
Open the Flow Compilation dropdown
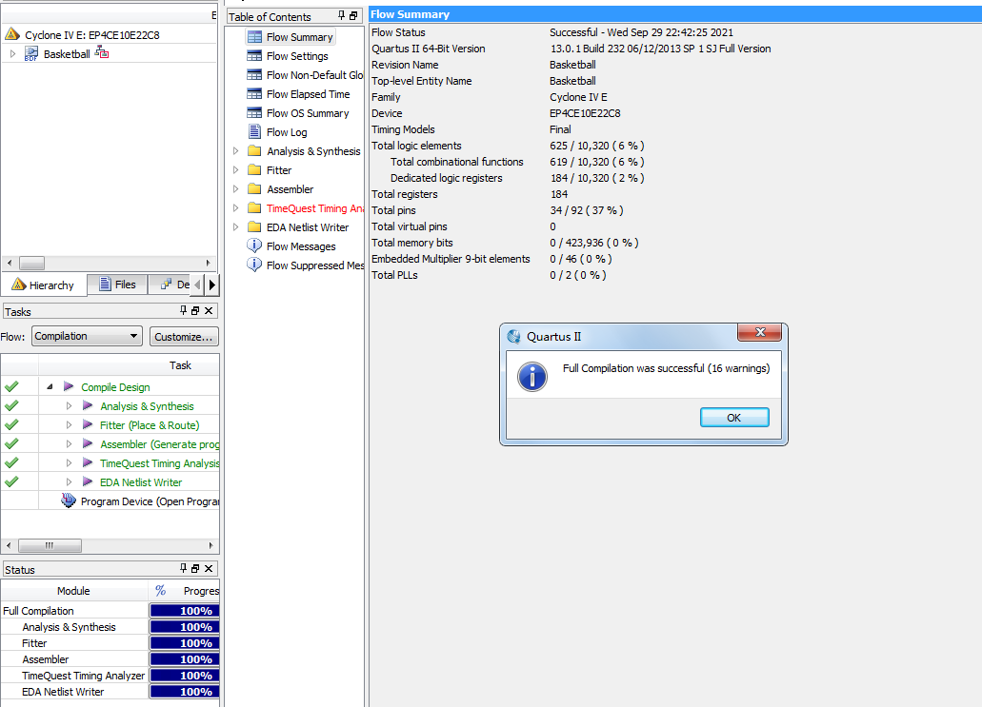87,336
